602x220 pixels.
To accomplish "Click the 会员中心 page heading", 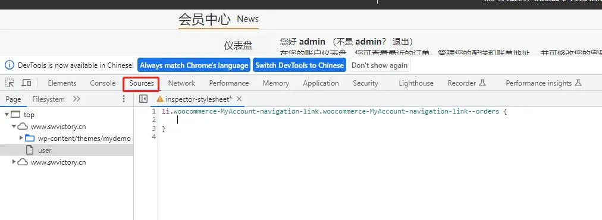I will (205, 19).
